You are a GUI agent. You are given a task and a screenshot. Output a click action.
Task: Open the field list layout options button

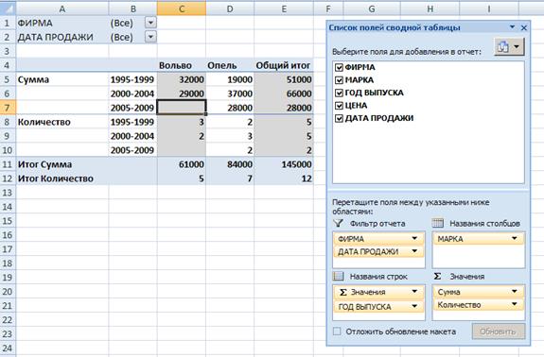coord(509,46)
